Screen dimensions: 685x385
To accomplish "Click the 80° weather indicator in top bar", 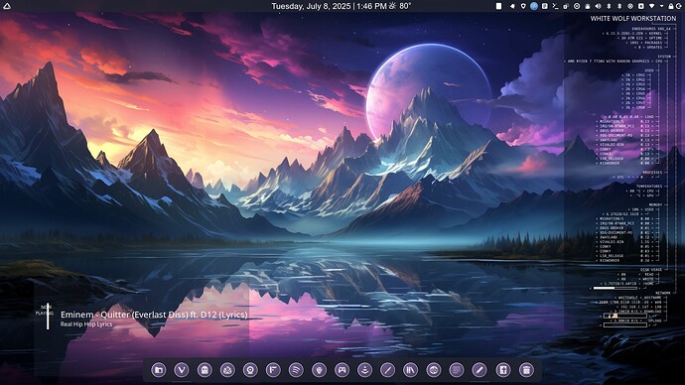I will [400, 6].
